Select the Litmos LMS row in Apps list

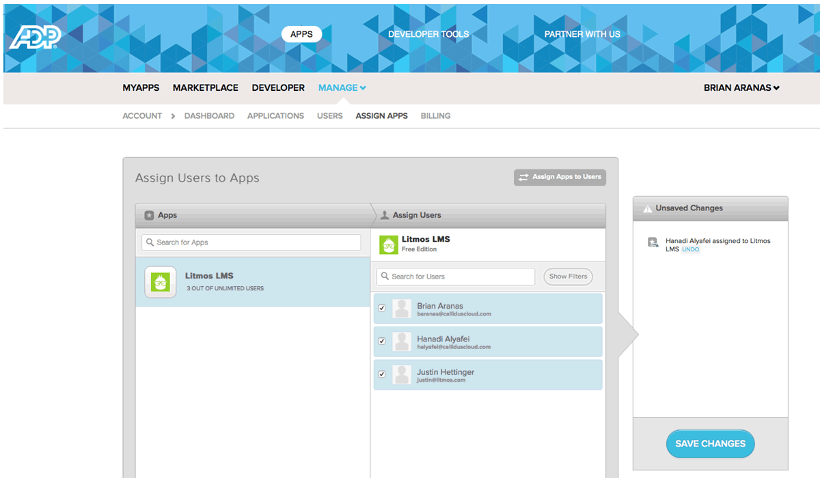click(x=253, y=281)
